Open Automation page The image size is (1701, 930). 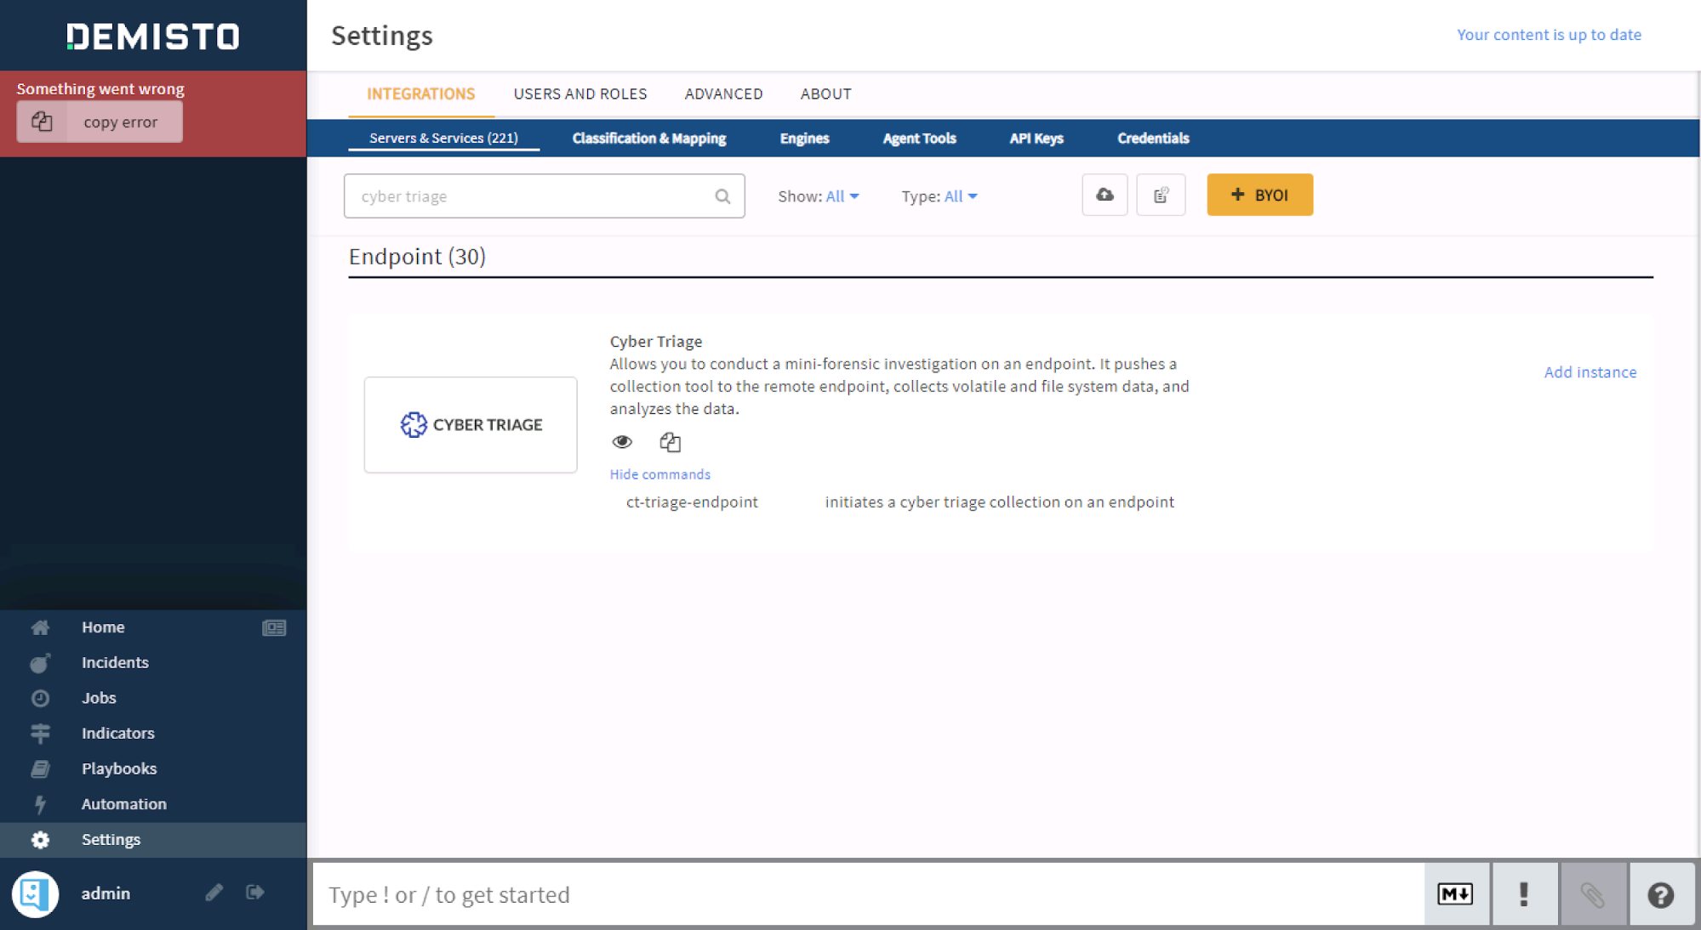[x=124, y=803]
